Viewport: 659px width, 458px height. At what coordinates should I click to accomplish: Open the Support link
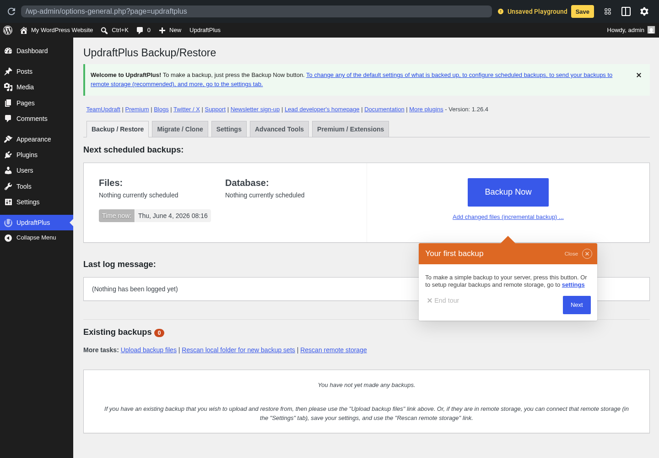[215, 109]
